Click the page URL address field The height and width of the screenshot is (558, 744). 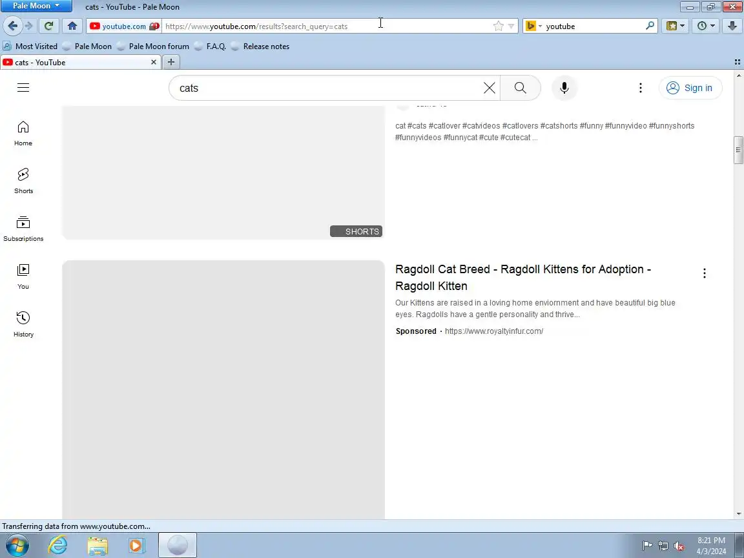327,26
